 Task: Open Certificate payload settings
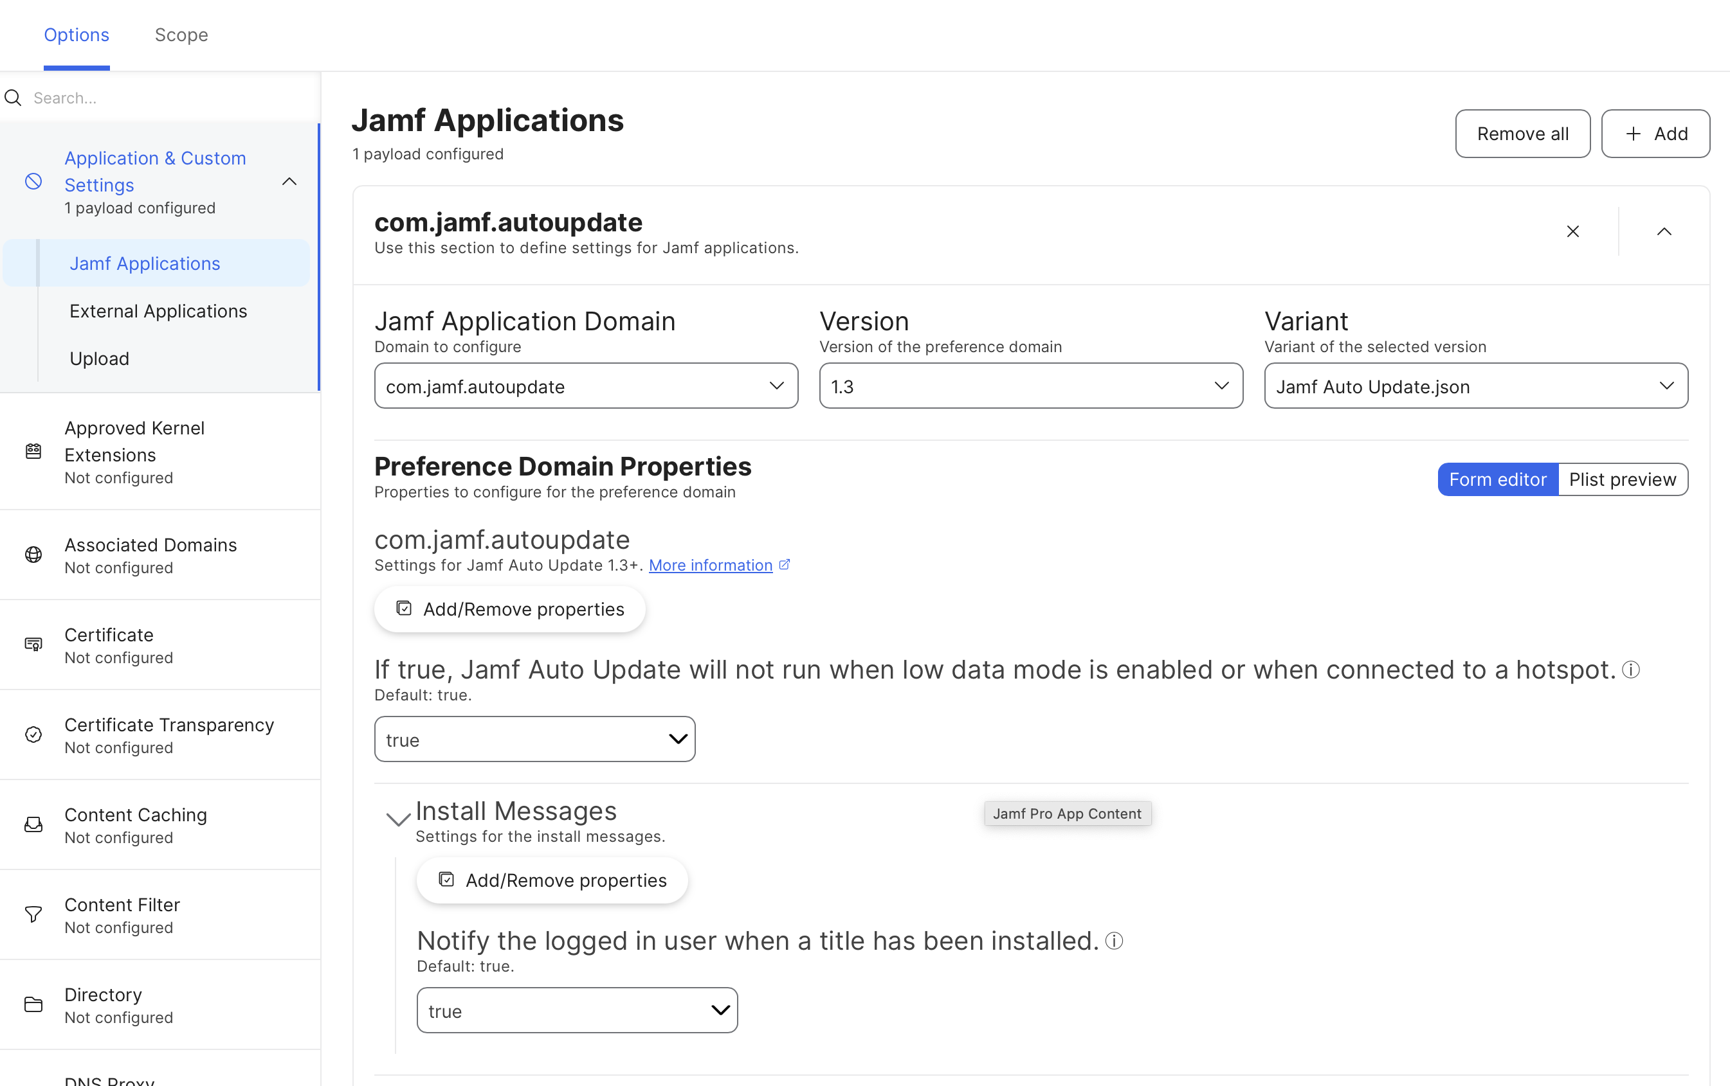pyautogui.click(x=159, y=645)
